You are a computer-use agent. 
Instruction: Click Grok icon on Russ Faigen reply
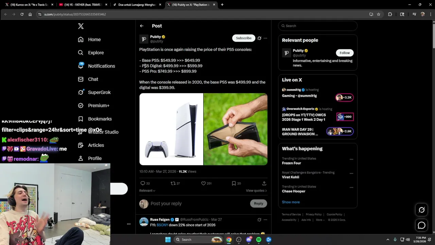tap(259, 220)
